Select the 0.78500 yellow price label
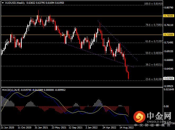 coord(169,16)
